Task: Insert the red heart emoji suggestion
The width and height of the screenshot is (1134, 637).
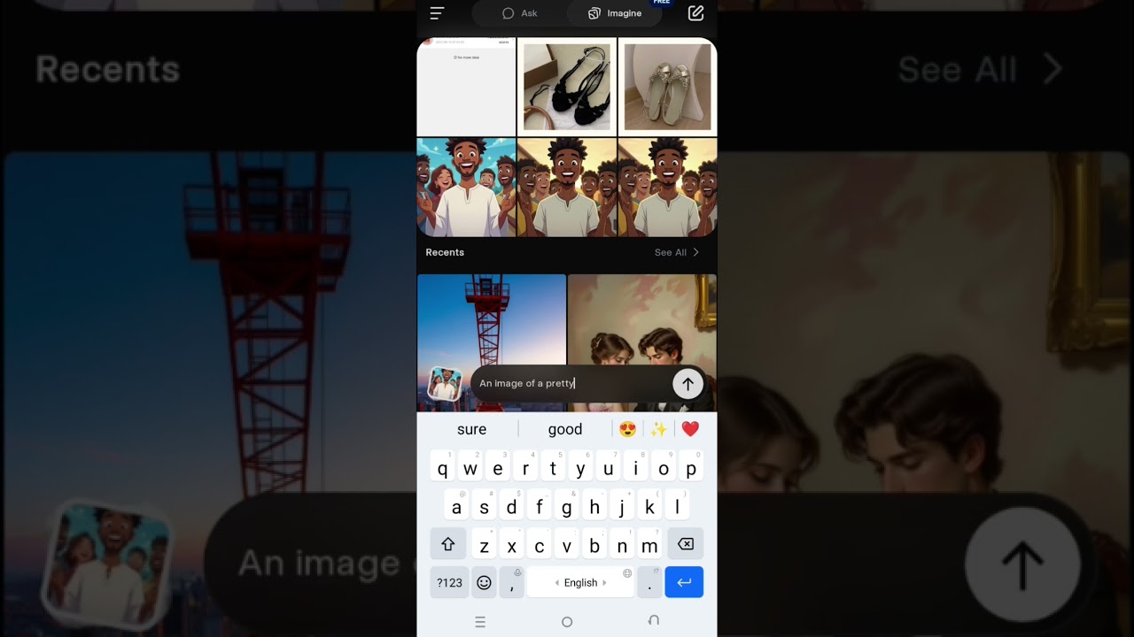Action: tap(690, 429)
